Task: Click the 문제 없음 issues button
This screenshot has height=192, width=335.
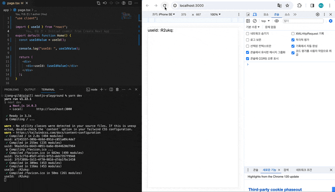Action: [270, 27]
